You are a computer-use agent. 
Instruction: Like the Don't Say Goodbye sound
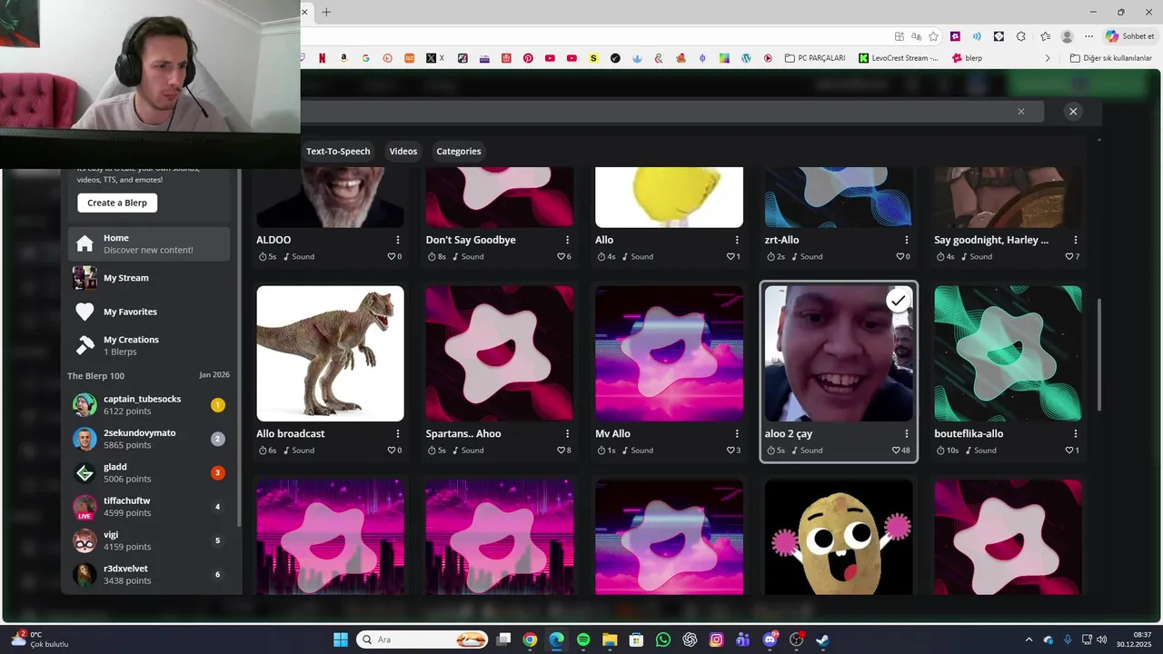pyautogui.click(x=561, y=257)
